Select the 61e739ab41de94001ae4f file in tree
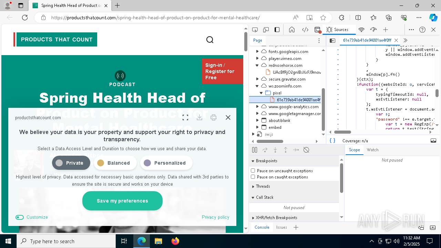This screenshot has width=441, height=248. pos(298,100)
